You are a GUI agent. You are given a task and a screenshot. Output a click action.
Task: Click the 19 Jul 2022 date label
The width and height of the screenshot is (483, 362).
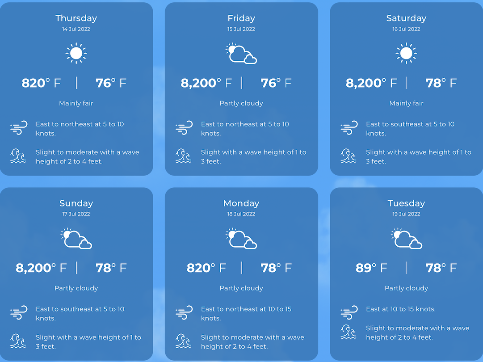[x=406, y=214]
